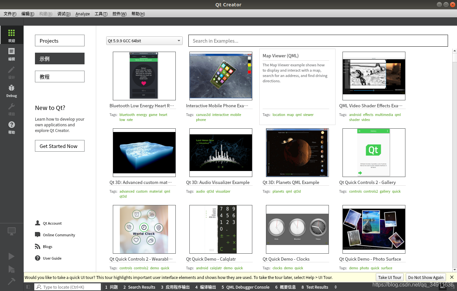Expand the output pane selector arrows
457x291 pixels.
pos(336,287)
